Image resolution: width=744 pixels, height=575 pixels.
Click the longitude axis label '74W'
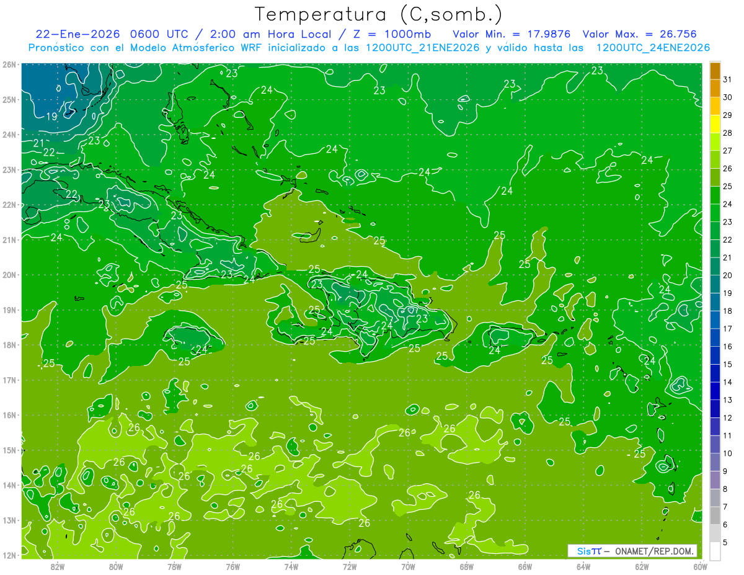pyautogui.click(x=291, y=566)
